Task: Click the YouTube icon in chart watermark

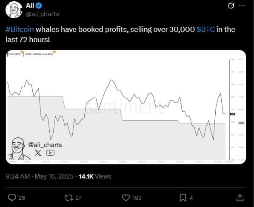Action: click(50, 153)
